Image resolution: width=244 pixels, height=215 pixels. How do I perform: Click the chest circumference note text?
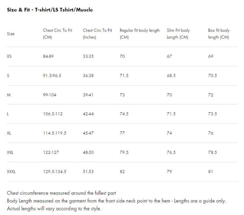click(x=62, y=193)
